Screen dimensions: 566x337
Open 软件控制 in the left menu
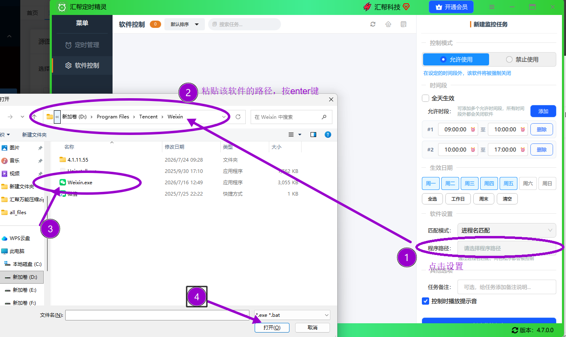pos(82,65)
